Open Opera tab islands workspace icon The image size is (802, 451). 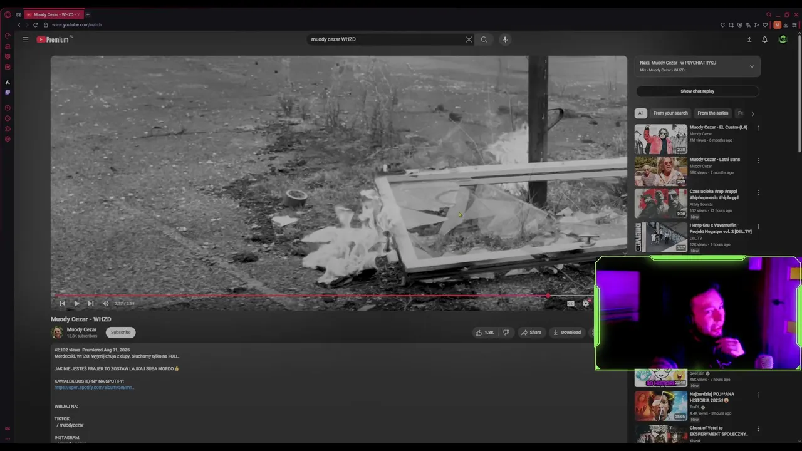point(18,14)
